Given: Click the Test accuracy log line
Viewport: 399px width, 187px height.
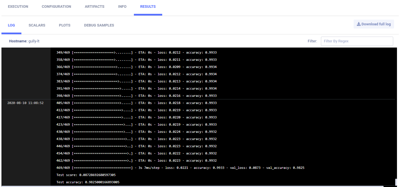Looking at the screenshot, I should pyautogui.click(x=88, y=182).
